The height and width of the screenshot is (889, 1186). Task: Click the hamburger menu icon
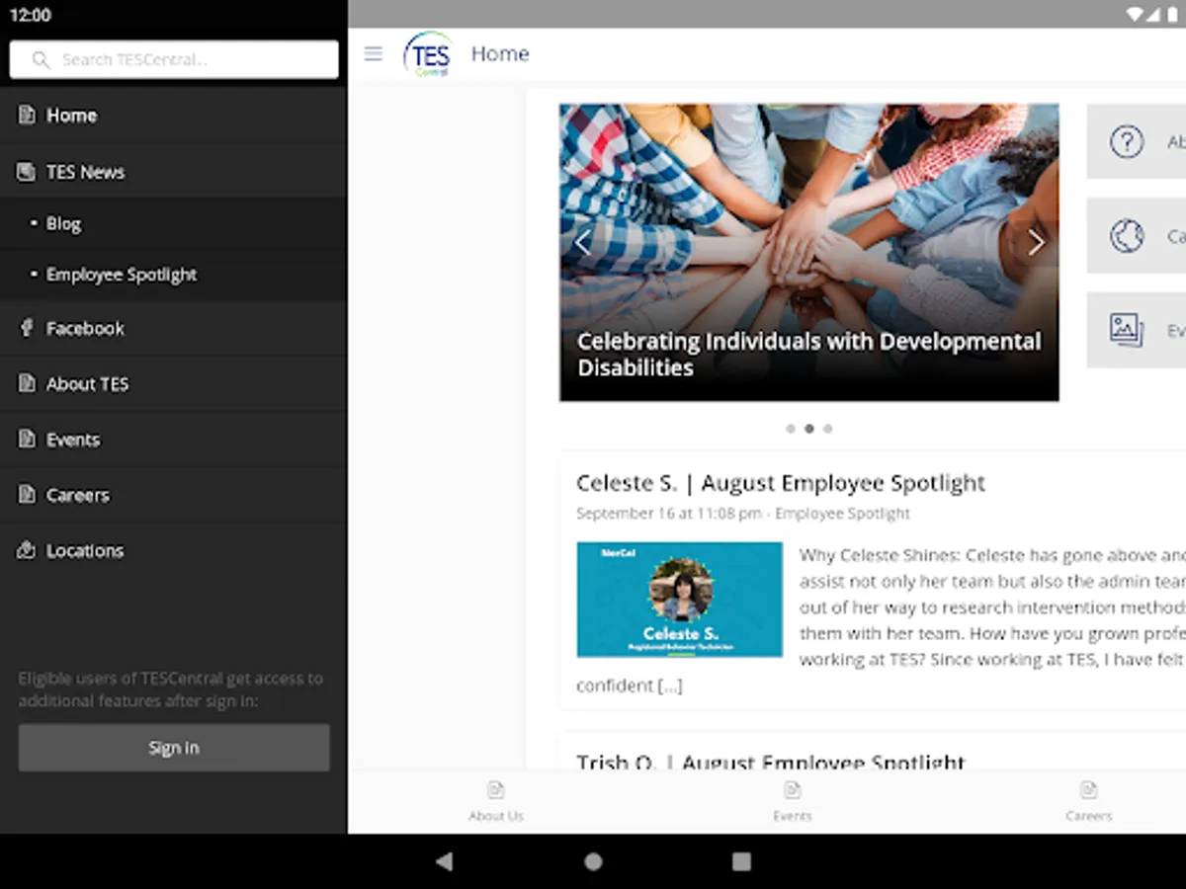point(373,53)
